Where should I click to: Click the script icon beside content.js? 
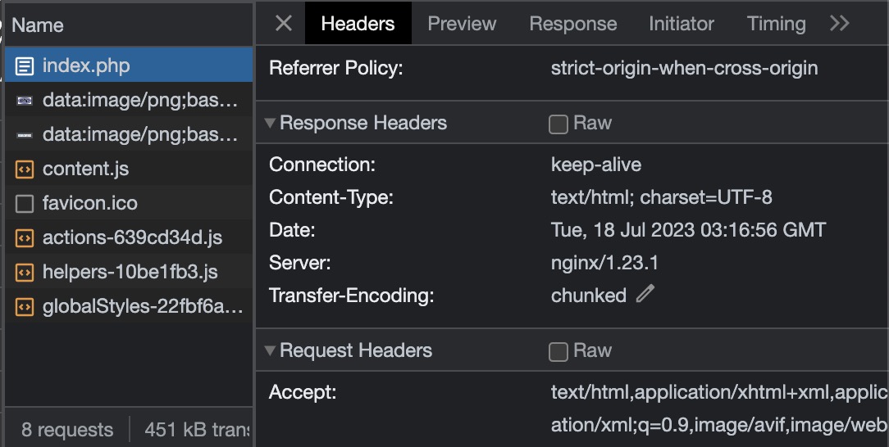[25, 169]
